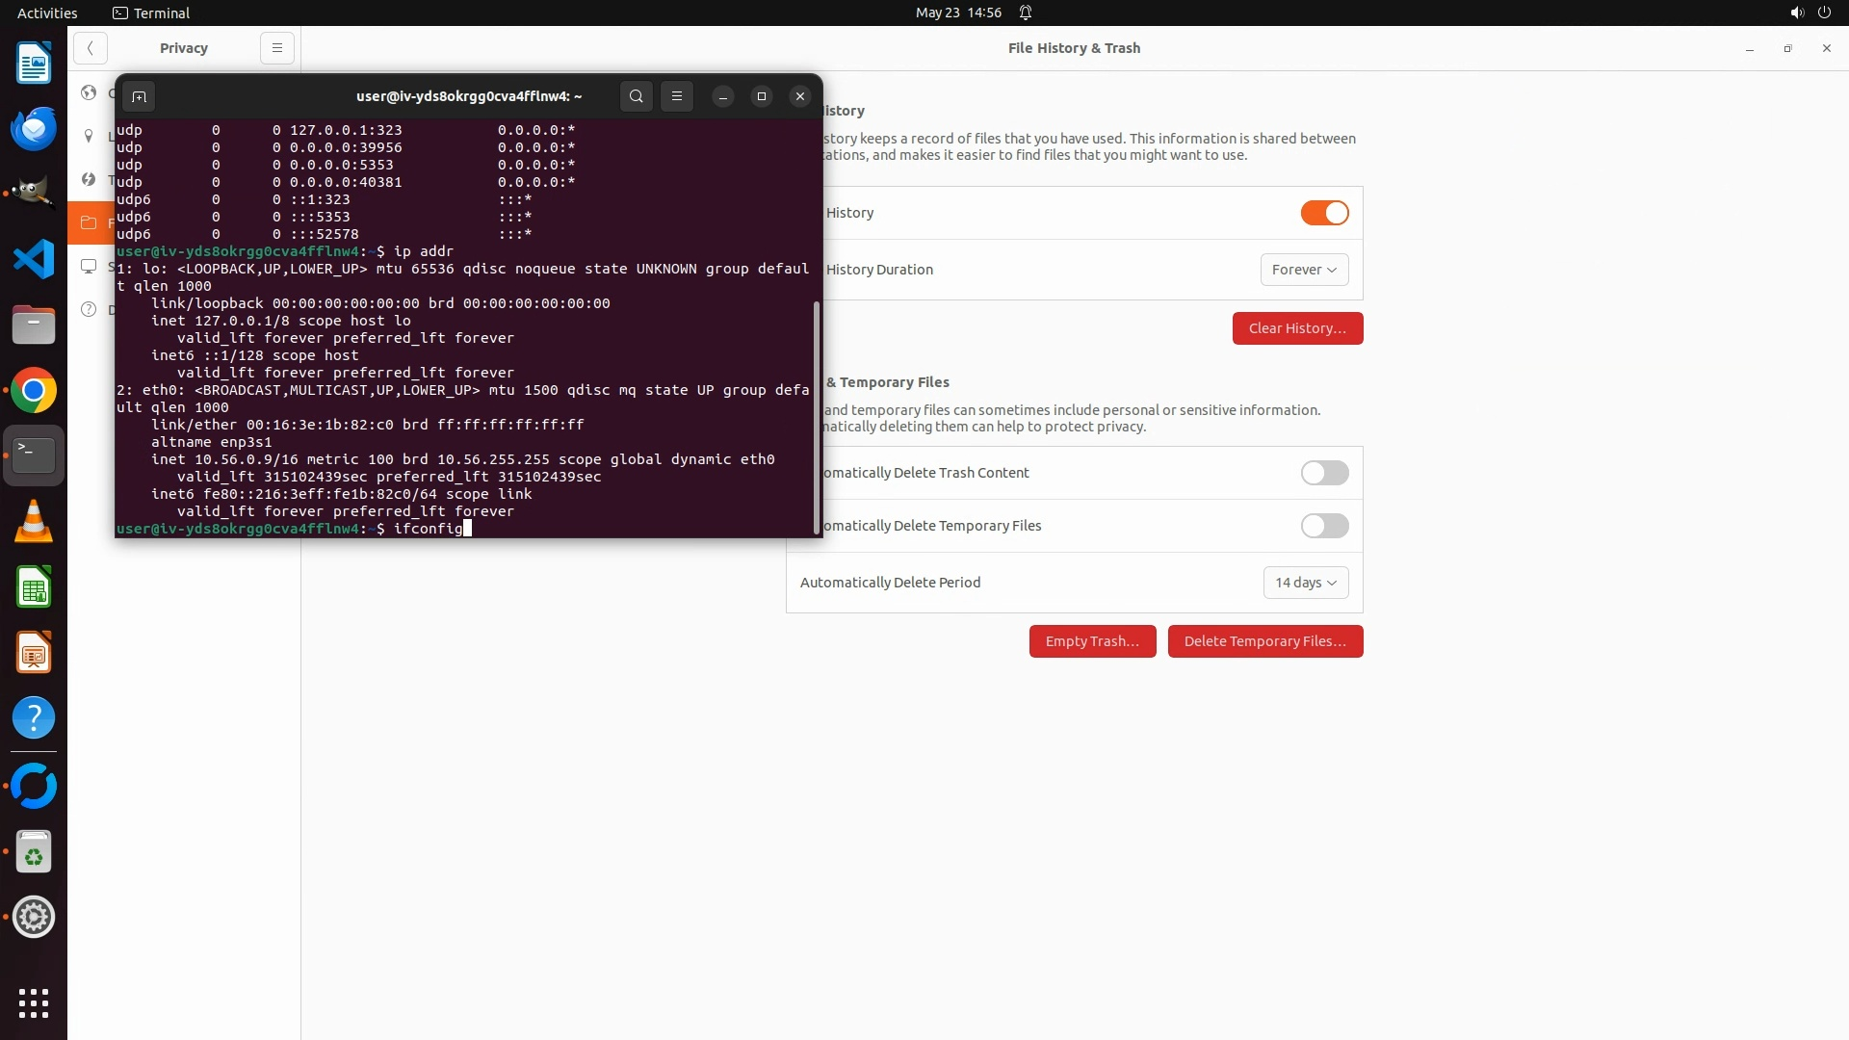Click the Empty Trash button

pos(1092,641)
